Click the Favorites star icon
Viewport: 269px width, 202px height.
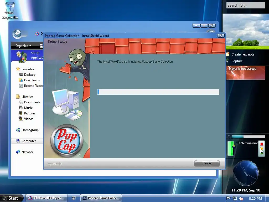(x=18, y=69)
